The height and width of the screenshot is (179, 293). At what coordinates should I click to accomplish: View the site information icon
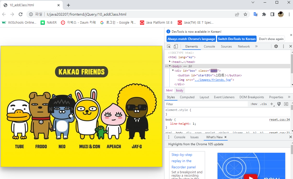(x=31, y=14)
